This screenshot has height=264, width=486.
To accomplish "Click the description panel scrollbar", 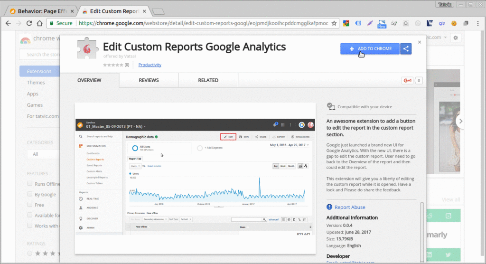I will pos(421,231).
